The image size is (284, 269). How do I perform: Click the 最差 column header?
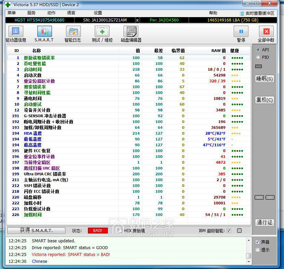click(x=158, y=51)
